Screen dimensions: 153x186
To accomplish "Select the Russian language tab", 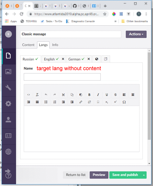I will (x=30, y=59).
